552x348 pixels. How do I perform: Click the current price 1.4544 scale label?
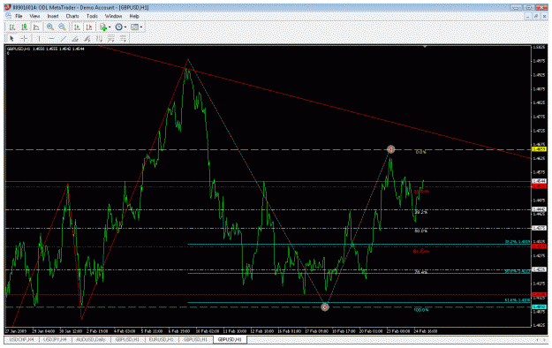click(x=539, y=181)
